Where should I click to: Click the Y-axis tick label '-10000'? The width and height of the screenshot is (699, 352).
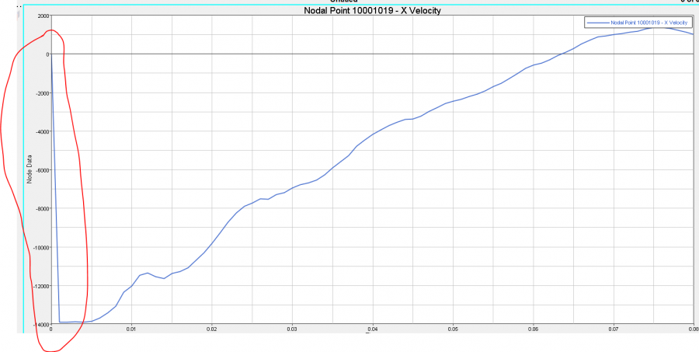click(41, 247)
